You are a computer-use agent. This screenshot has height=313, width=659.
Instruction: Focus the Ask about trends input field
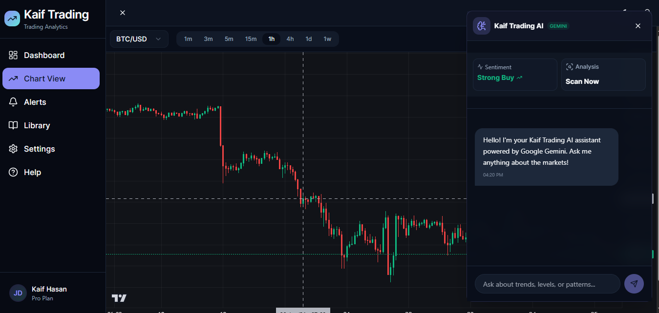547,284
